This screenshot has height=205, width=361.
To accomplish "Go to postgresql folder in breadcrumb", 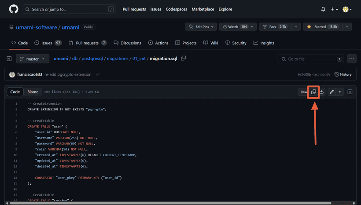I will [x=92, y=59].
